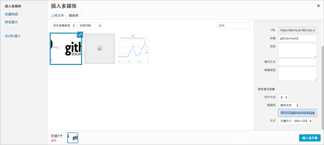Select 从URL插入 in the sidebar
The height and width of the screenshot is (145, 324).
click(13, 36)
